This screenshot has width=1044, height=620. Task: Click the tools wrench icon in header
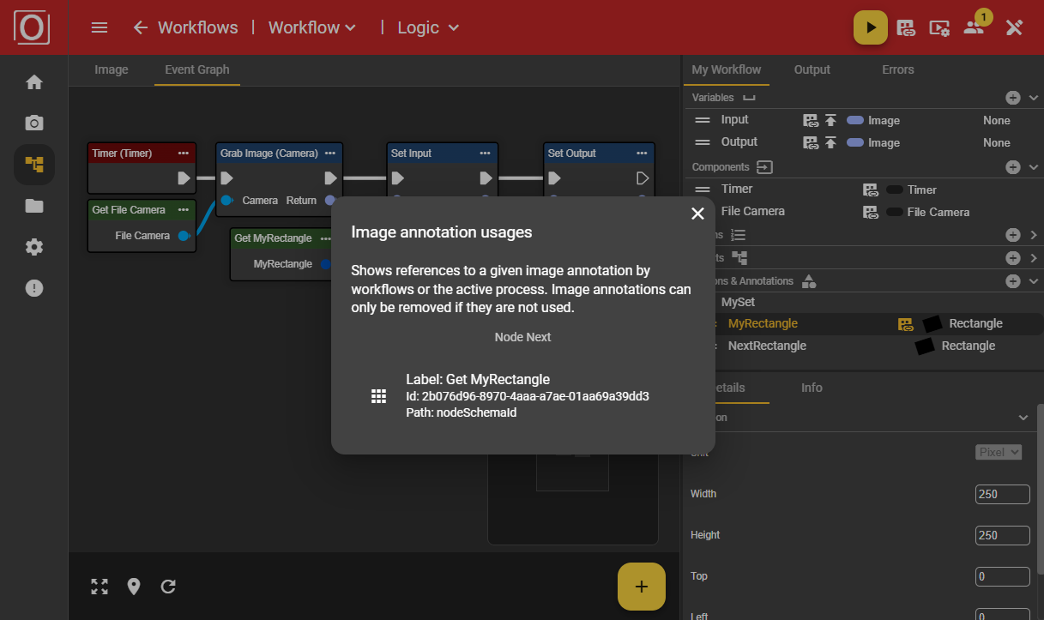tap(1014, 27)
